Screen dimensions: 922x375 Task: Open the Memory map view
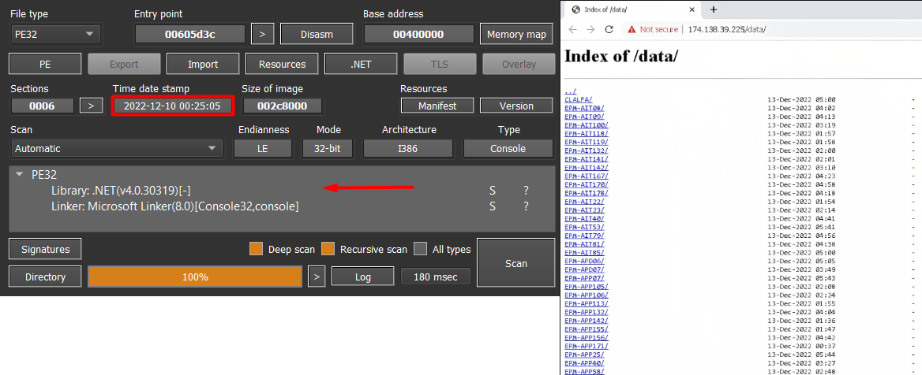[515, 34]
